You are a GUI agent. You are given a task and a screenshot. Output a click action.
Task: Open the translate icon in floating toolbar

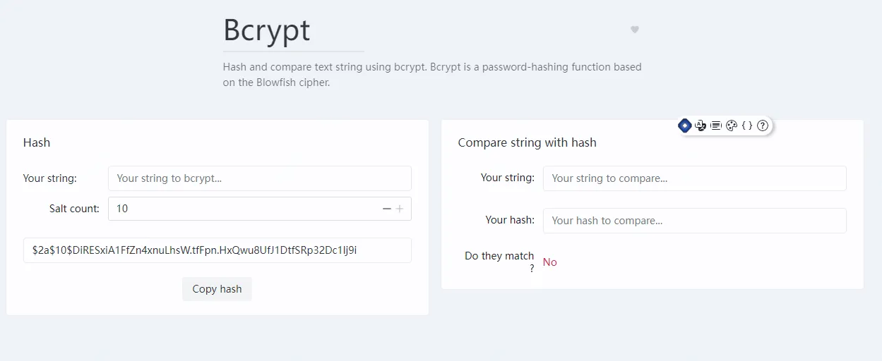tap(701, 126)
